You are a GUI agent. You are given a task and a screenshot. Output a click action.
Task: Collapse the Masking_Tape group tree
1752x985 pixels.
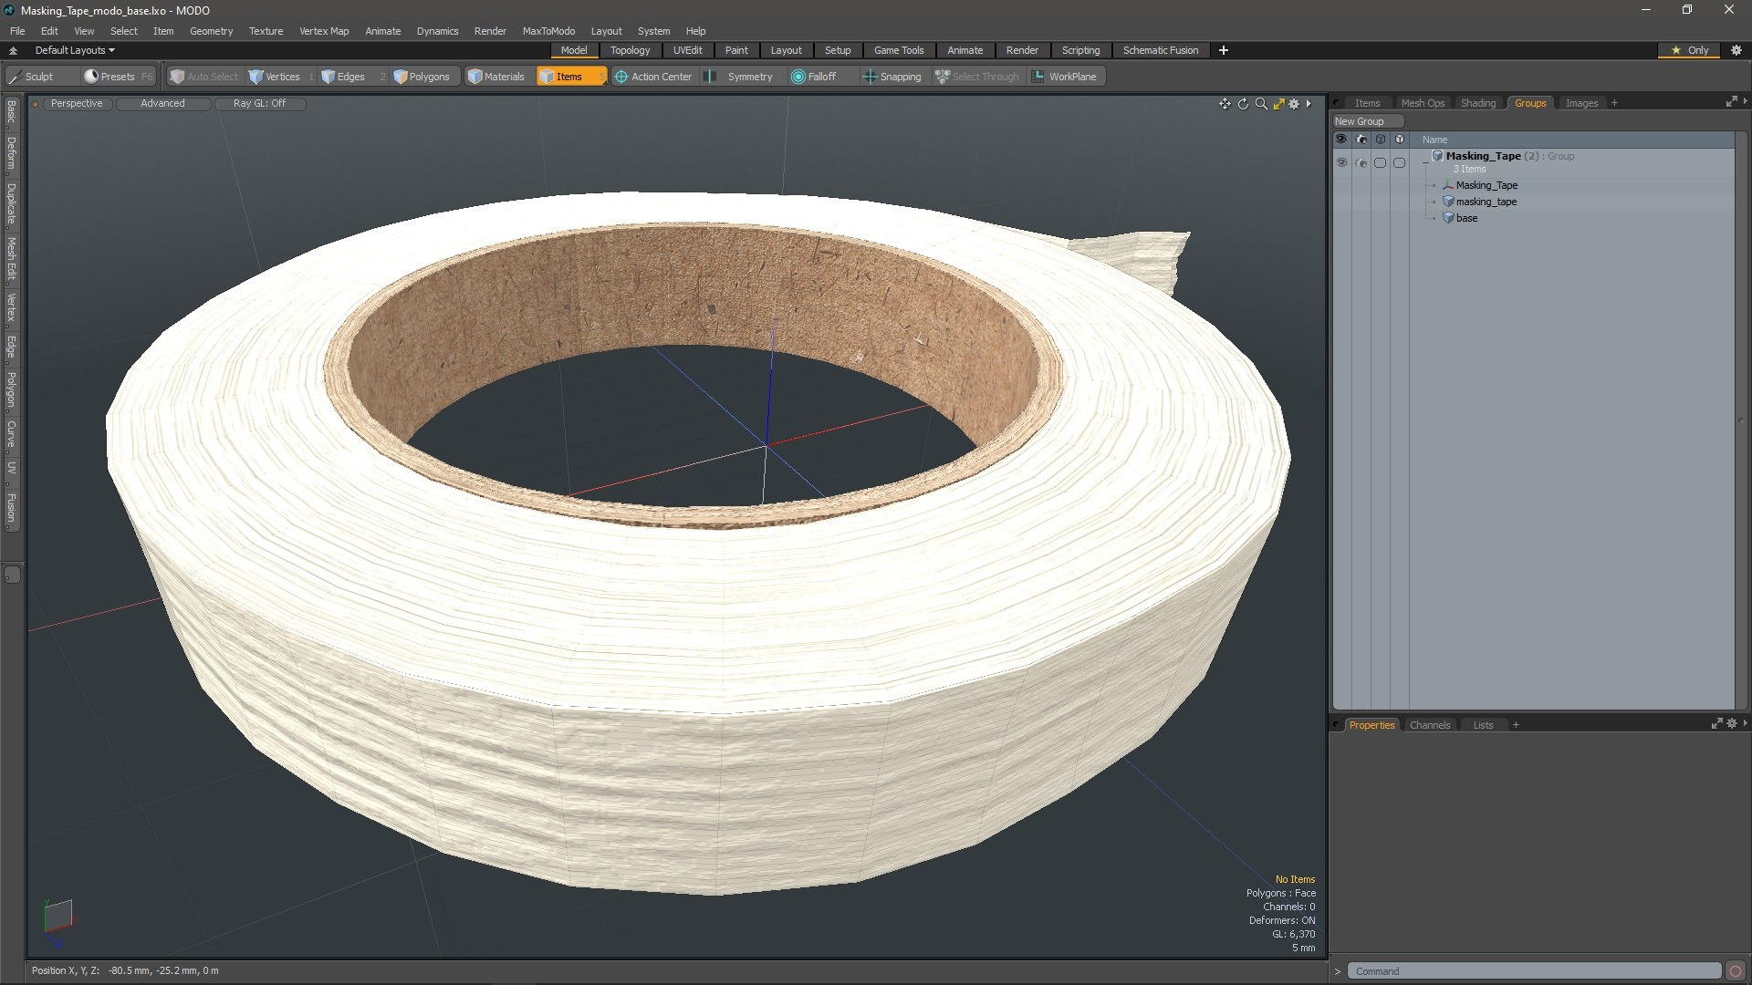coord(1425,162)
